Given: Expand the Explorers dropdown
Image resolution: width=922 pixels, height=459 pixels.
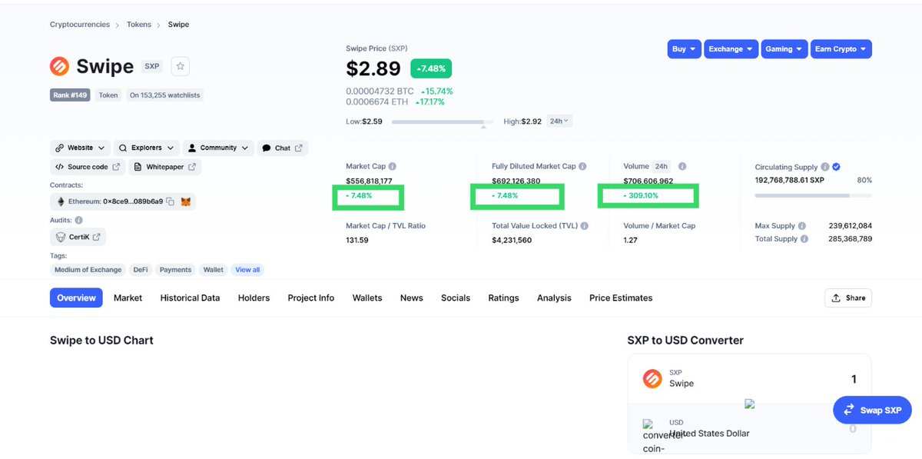Looking at the screenshot, I should (147, 148).
